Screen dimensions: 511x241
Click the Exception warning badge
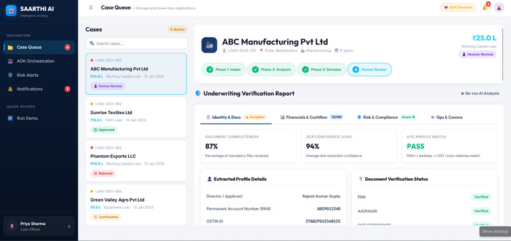coord(255,117)
